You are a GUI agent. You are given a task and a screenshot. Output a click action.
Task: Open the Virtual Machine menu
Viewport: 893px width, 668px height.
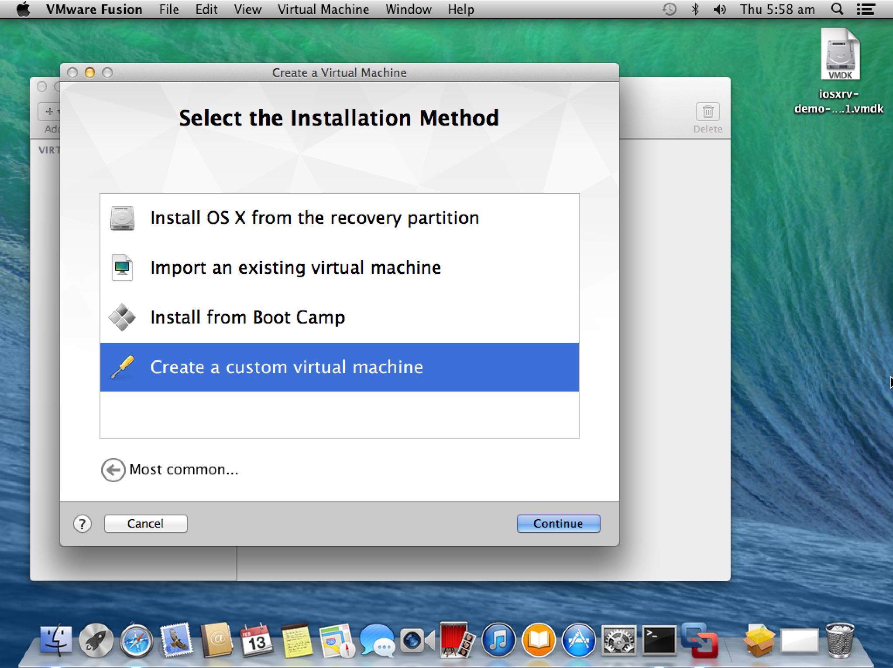[323, 9]
